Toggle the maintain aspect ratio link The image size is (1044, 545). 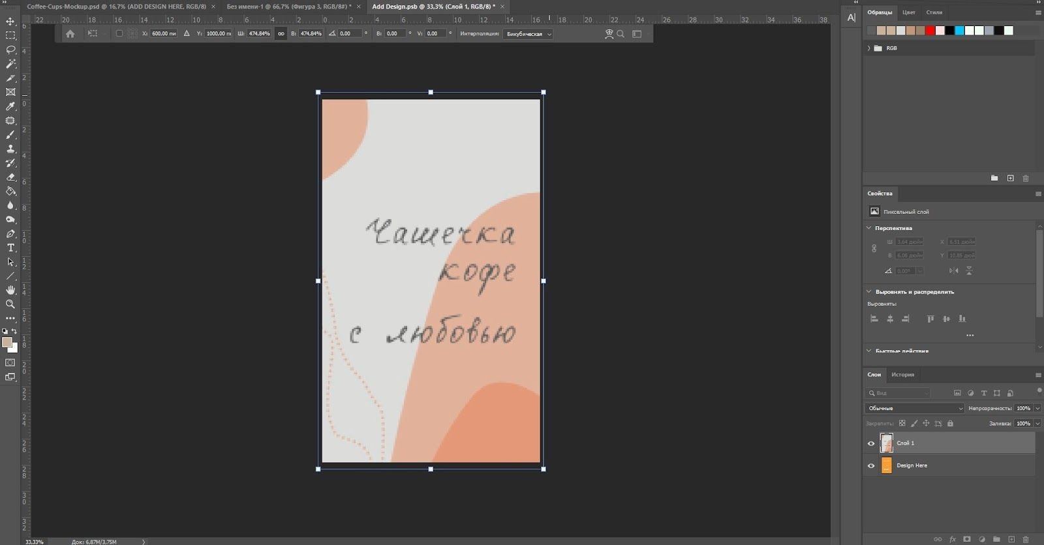tap(281, 33)
